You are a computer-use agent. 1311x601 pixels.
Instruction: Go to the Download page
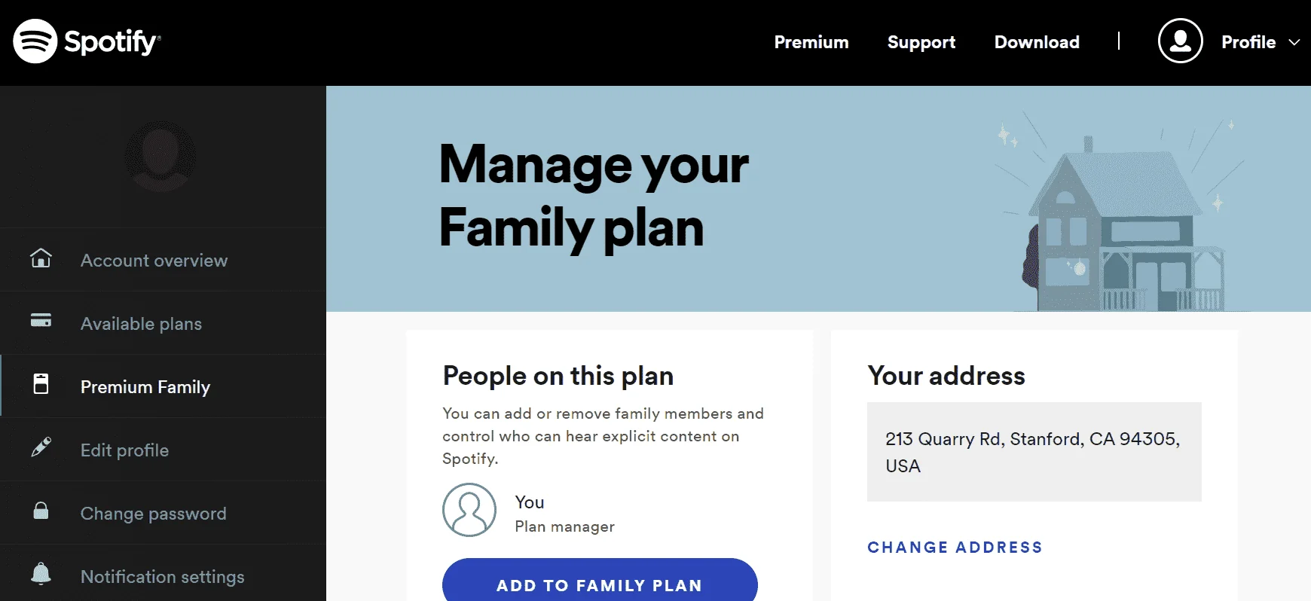click(x=1037, y=42)
